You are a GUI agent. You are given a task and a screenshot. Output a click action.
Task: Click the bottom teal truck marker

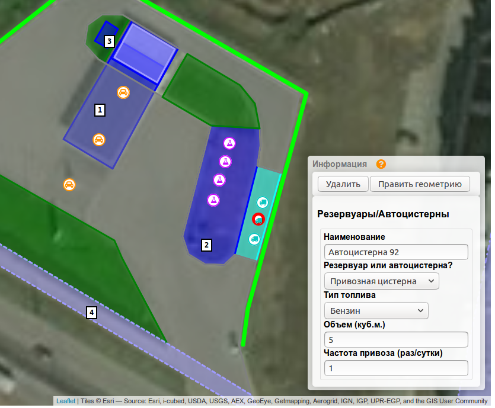[254, 239]
